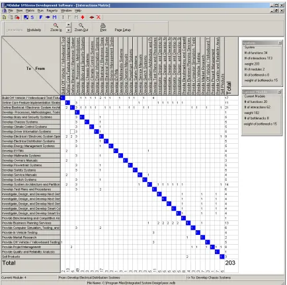
Task: Click the blue floppy save icon
Action: click(26, 17)
